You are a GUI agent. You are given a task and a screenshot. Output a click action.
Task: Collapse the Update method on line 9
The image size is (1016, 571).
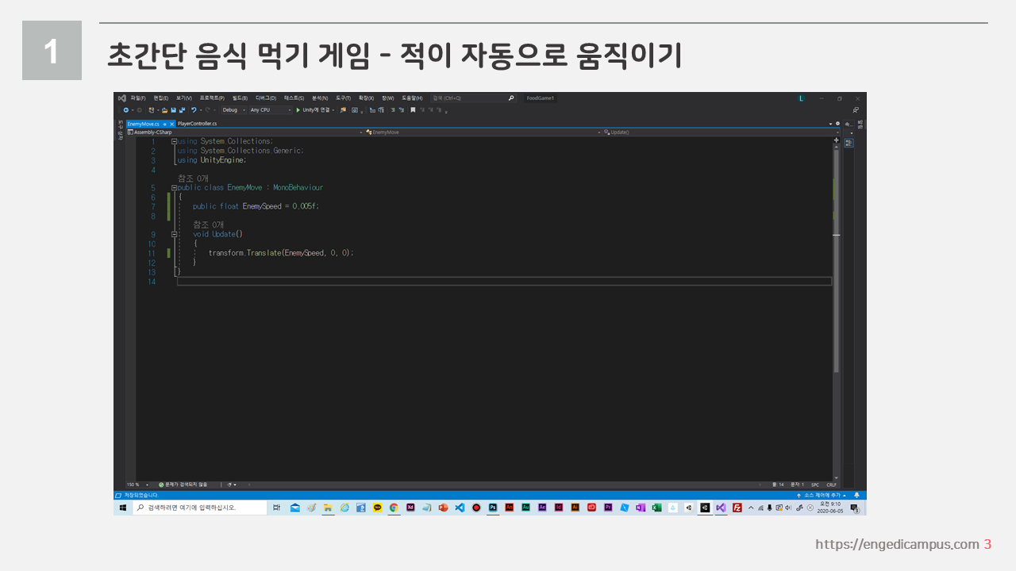174,234
